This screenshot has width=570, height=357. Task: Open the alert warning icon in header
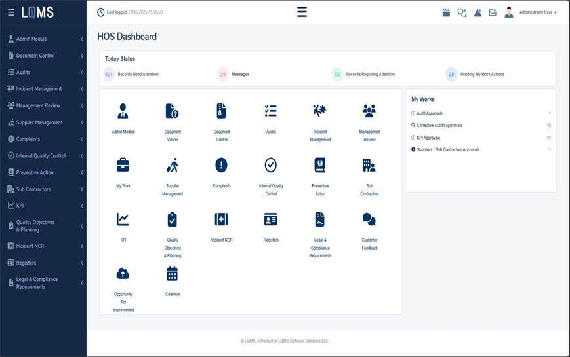point(478,12)
